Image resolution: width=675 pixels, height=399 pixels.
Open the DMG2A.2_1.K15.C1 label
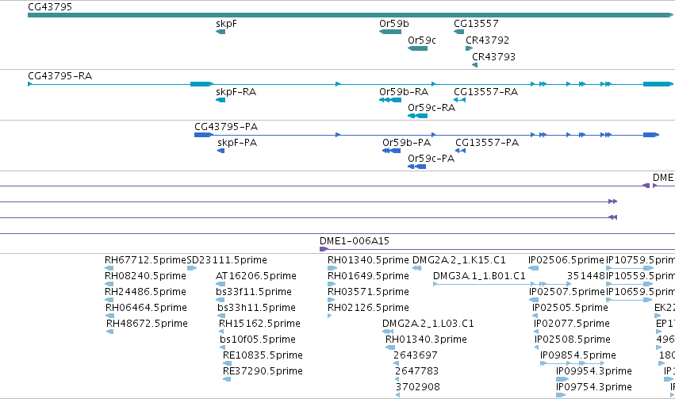coord(459,260)
